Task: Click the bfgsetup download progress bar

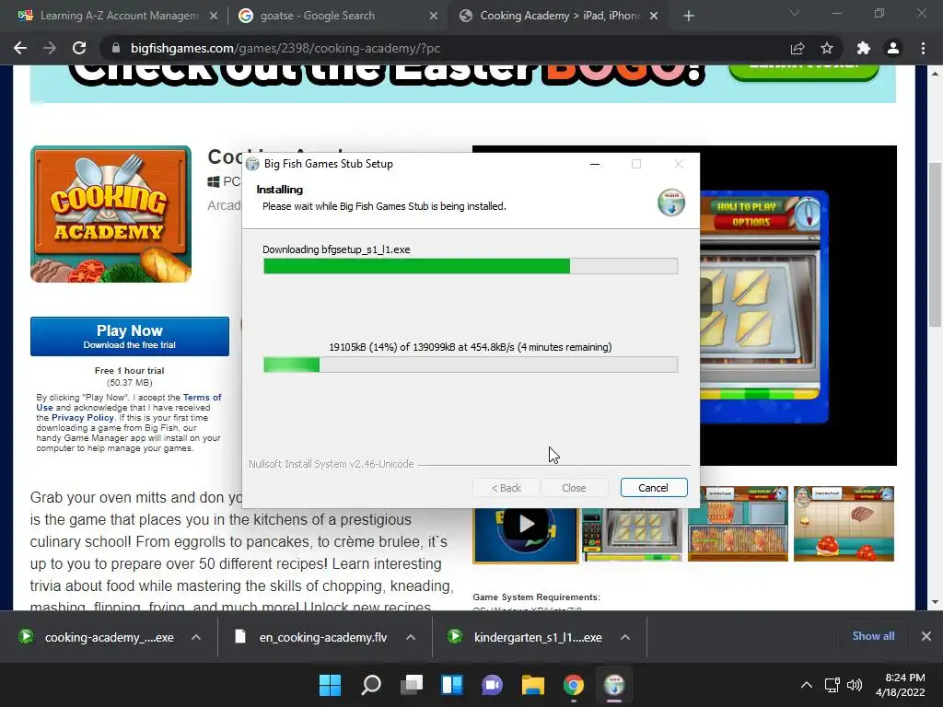Action: coord(471,266)
